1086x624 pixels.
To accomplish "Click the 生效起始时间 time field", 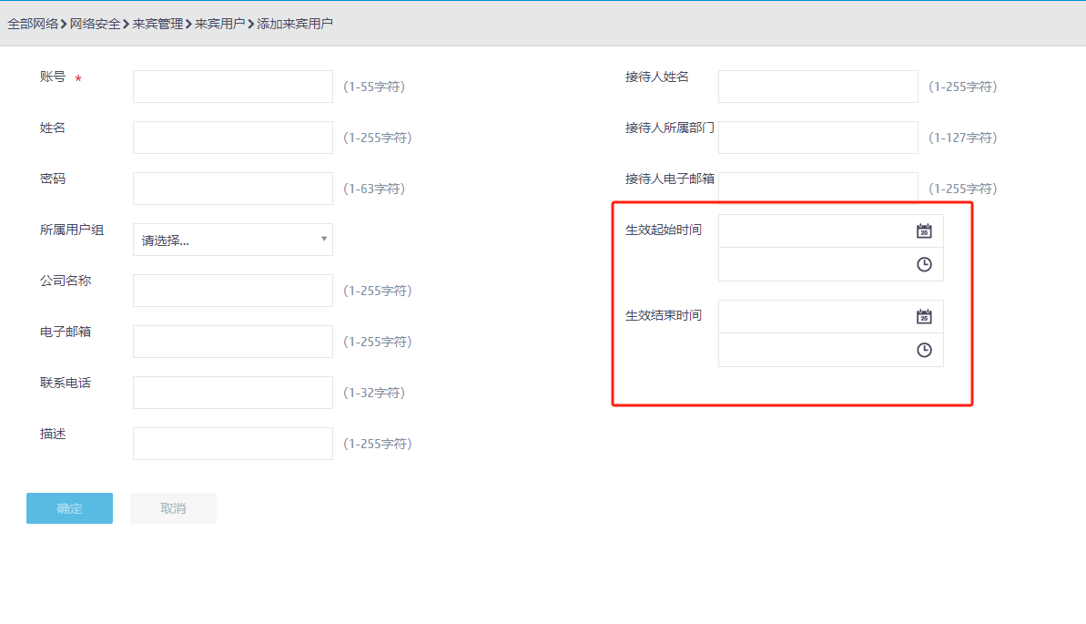I will (x=830, y=264).
